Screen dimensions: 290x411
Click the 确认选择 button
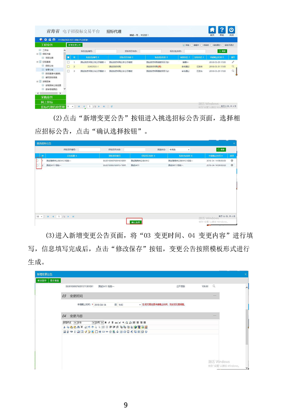click(134, 222)
